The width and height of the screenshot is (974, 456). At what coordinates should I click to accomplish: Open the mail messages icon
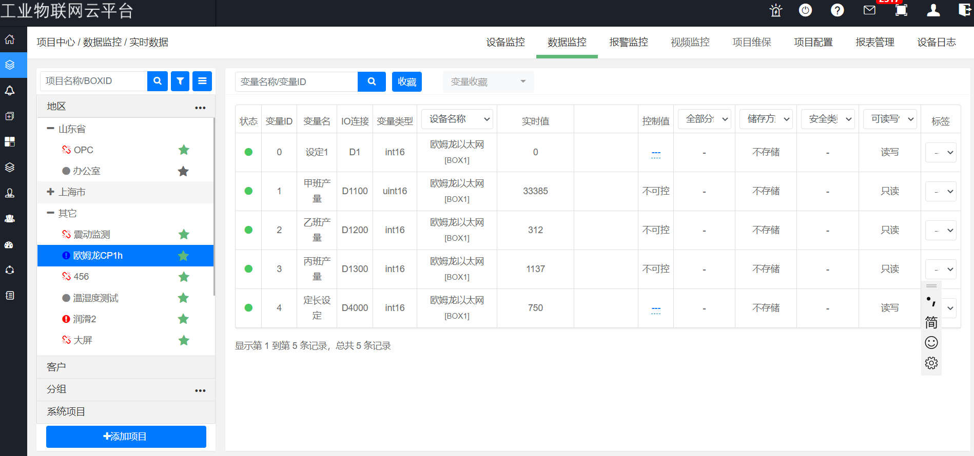(869, 10)
